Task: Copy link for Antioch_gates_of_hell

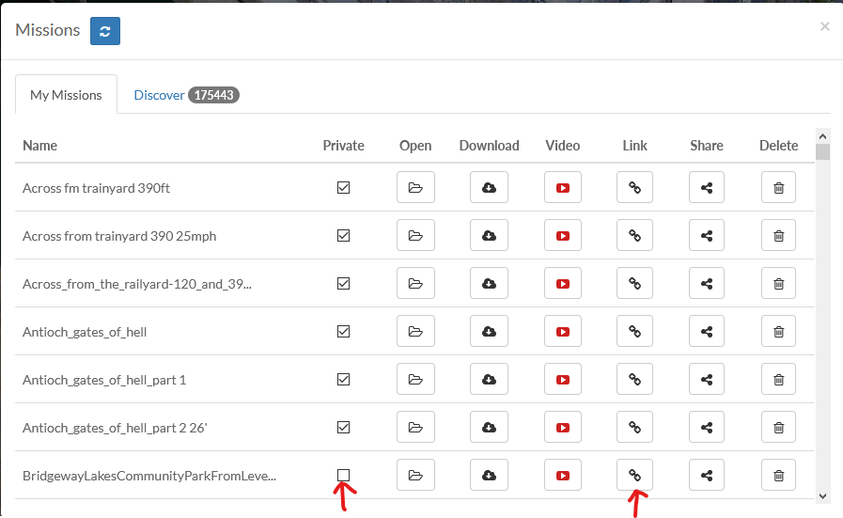Action: (634, 331)
